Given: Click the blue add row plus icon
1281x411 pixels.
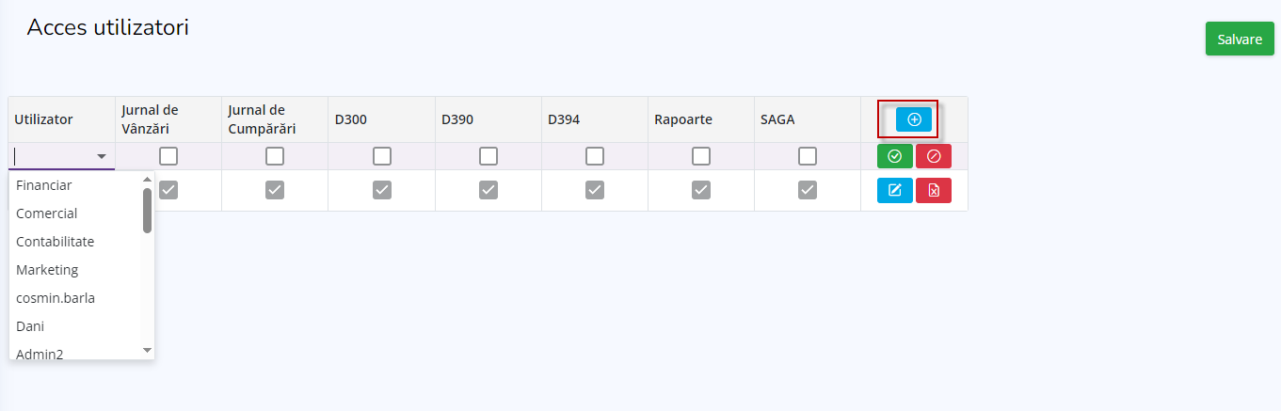Looking at the screenshot, I should pyautogui.click(x=913, y=119).
